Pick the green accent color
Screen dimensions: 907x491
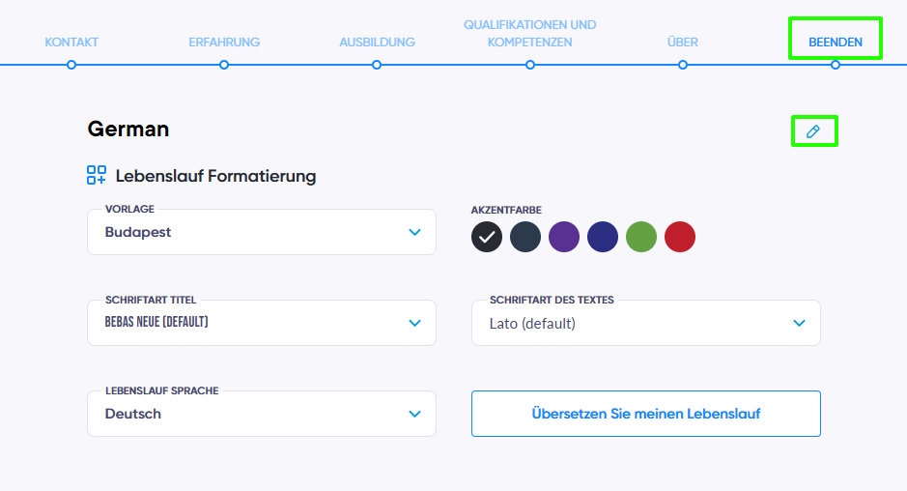coord(641,237)
